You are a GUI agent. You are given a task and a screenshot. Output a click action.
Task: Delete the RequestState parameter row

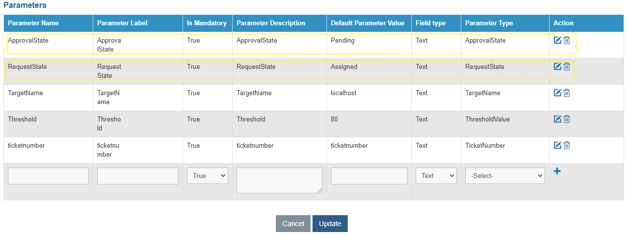tap(567, 66)
